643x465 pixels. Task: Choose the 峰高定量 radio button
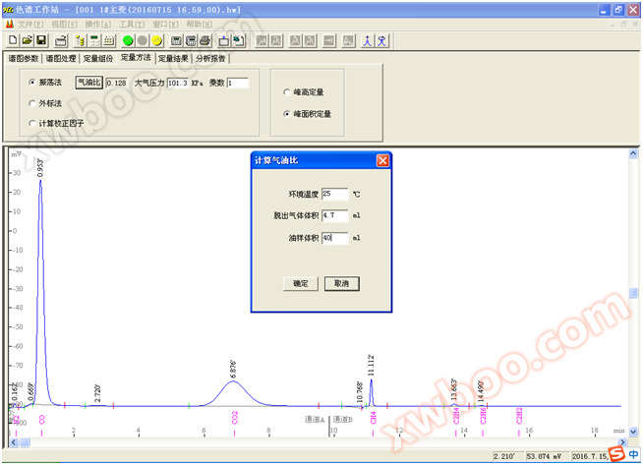[x=286, y=92]
